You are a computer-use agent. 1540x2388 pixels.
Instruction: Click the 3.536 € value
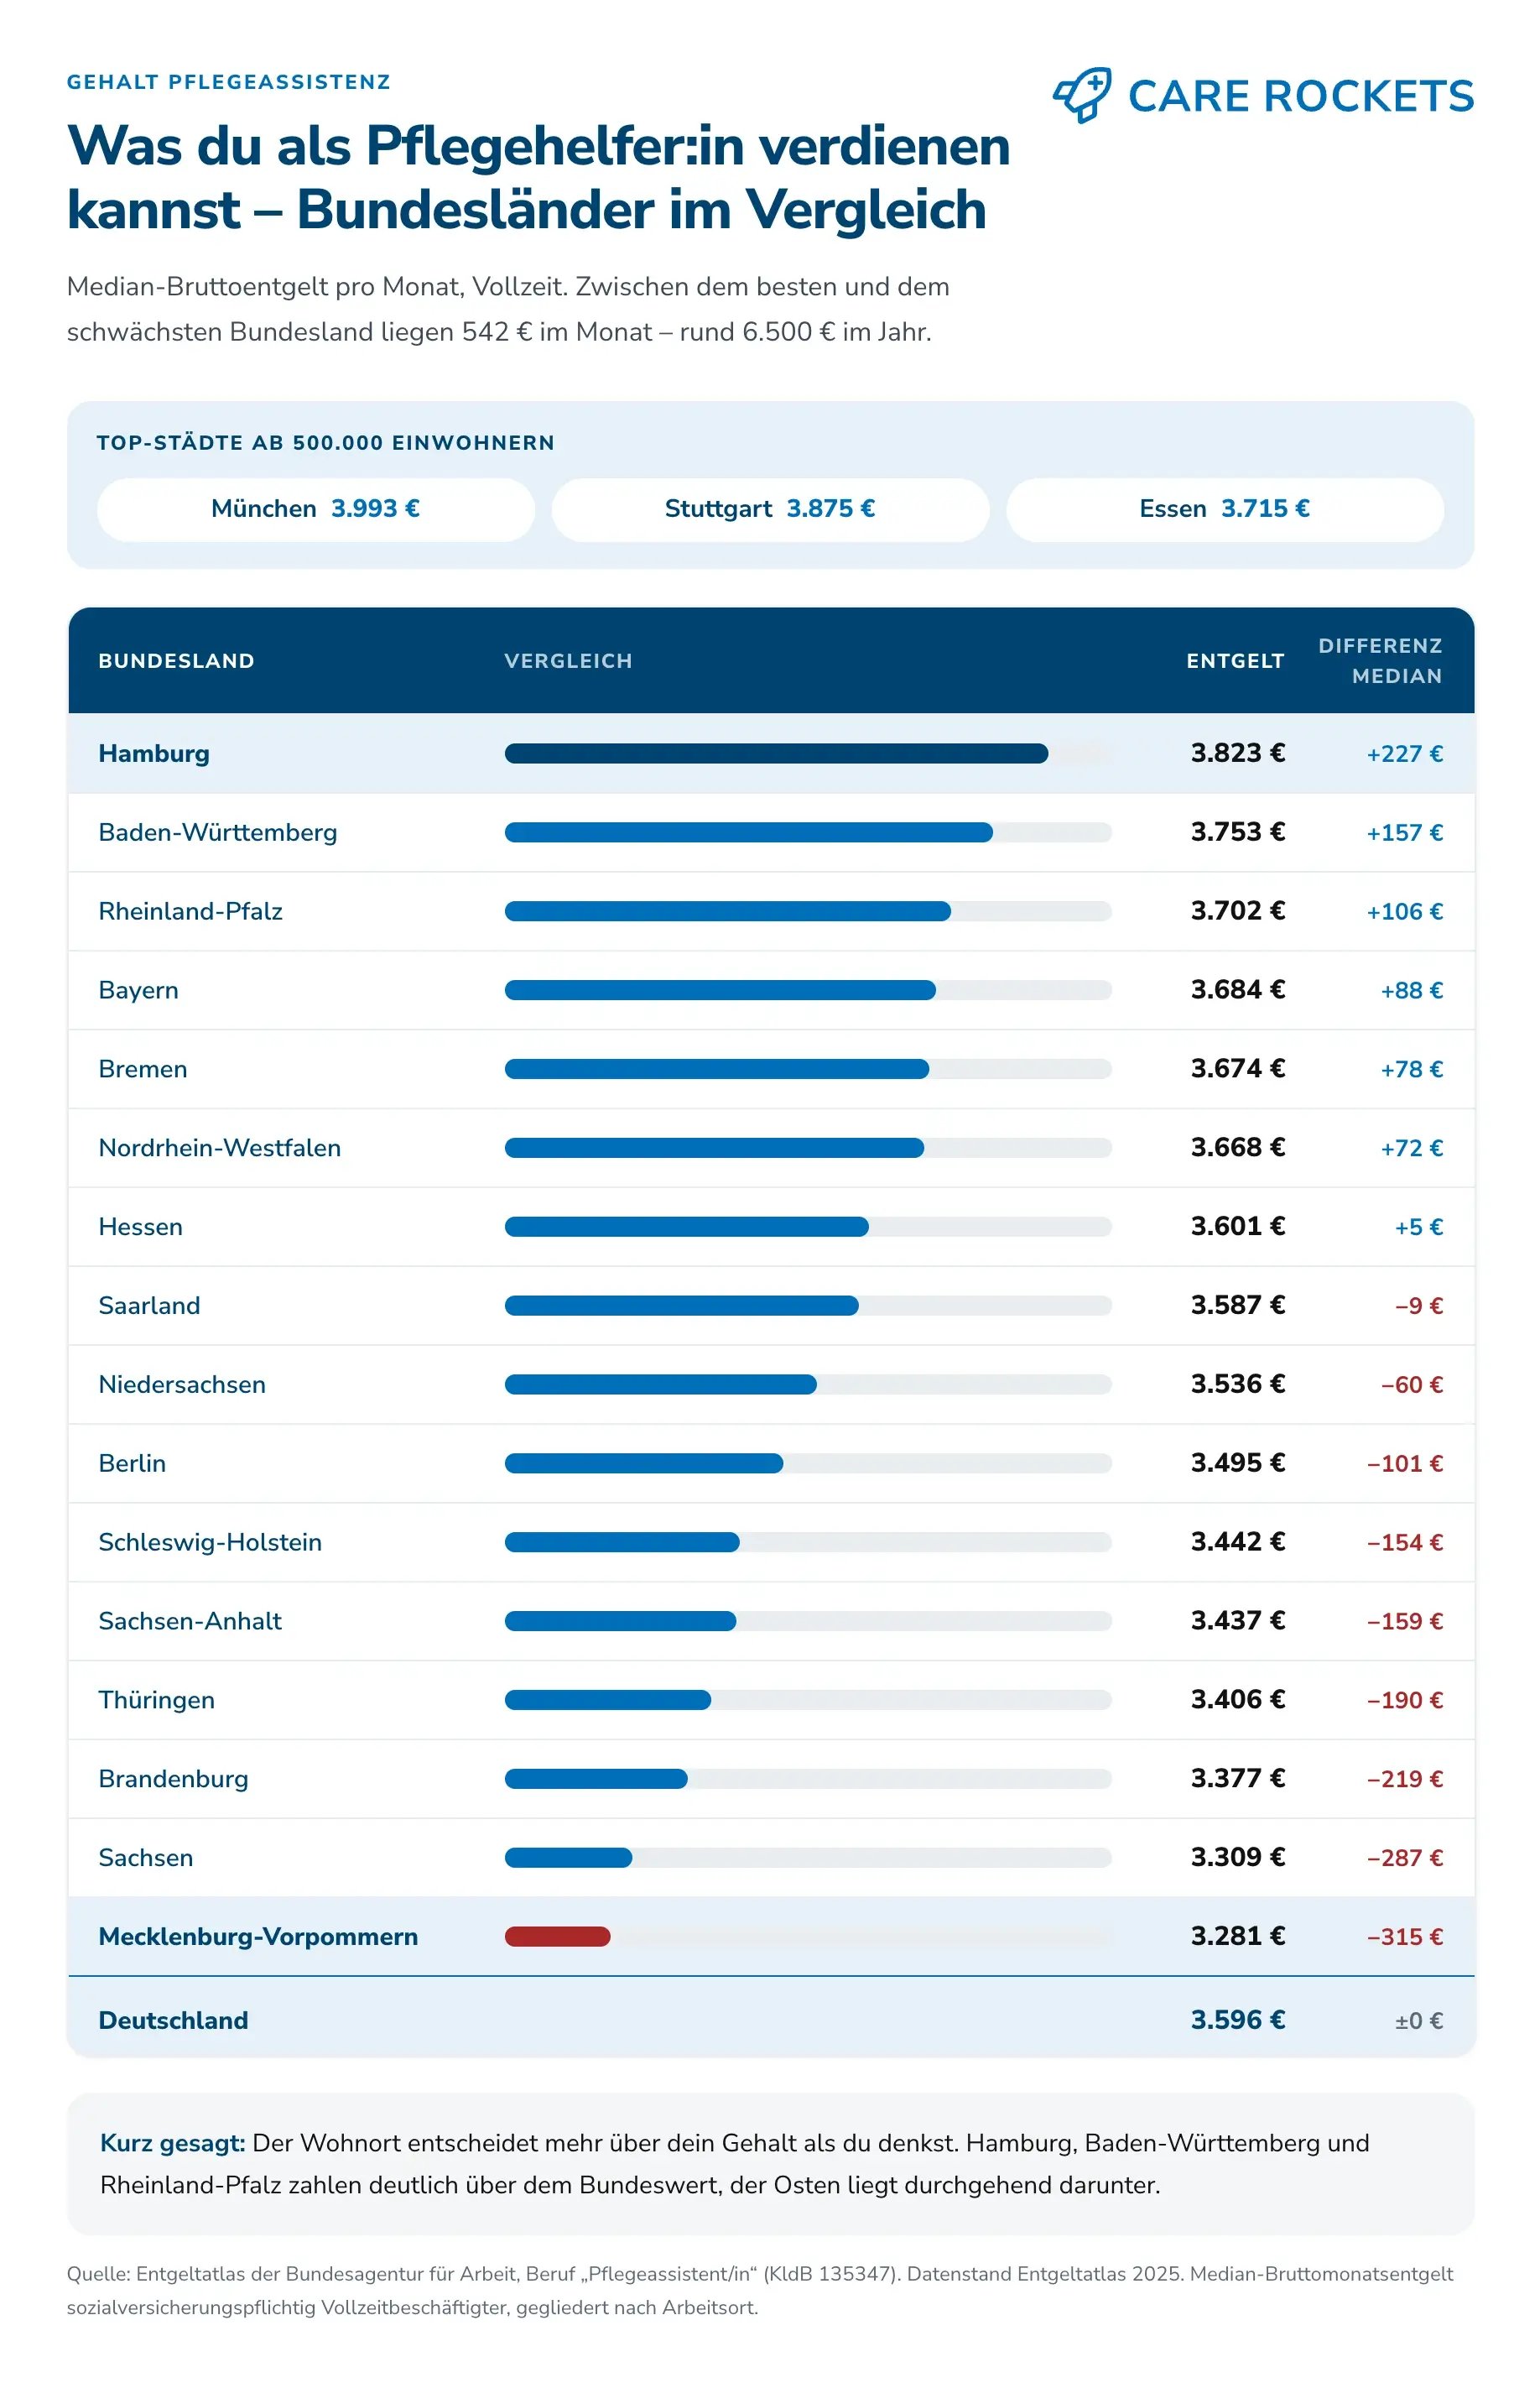pos(1238,1384)
